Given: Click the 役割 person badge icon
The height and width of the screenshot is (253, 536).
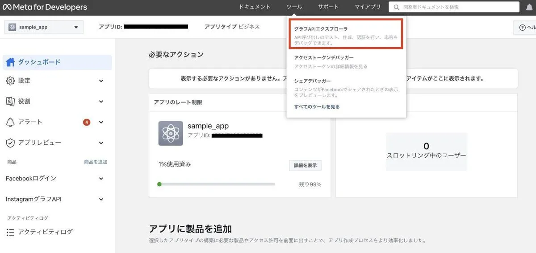Looking at the screenshot, I should point(11,101).
